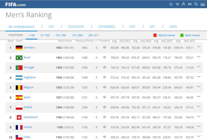Expand the Germany row details
207x140 pixels.
(x=199, y=47)
